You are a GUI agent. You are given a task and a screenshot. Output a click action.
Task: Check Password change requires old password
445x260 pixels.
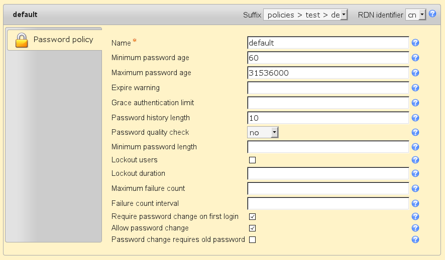coord(253,240)
